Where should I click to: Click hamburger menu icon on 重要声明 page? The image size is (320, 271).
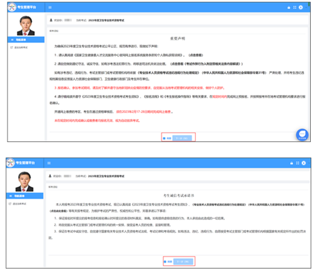click(x=50, y=8)
